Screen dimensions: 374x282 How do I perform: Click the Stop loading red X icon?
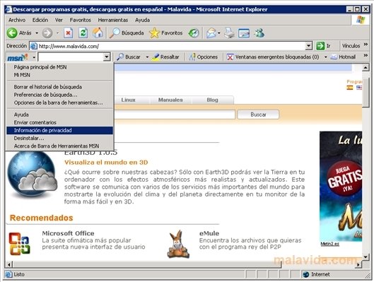click(x=68, y=33)
